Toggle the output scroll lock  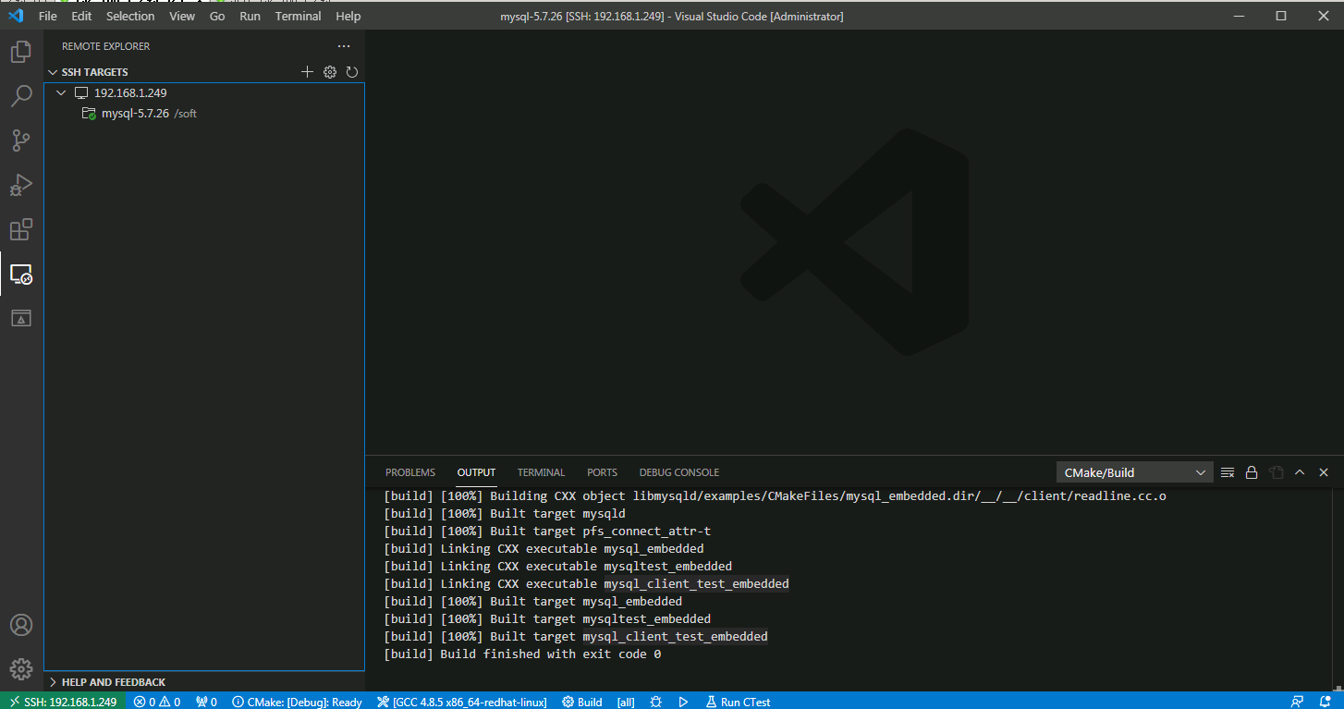(x=1252, y=472)
